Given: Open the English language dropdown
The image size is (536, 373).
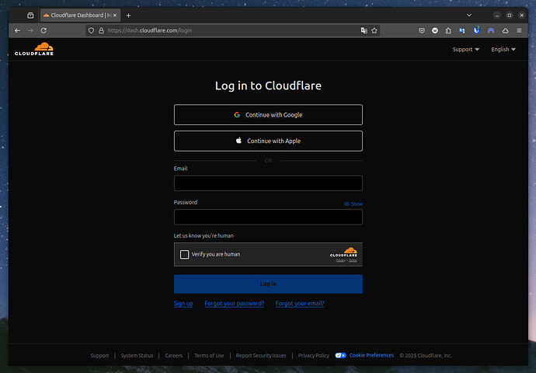Looking at the screenshot, I should click(x=503, y=49).
